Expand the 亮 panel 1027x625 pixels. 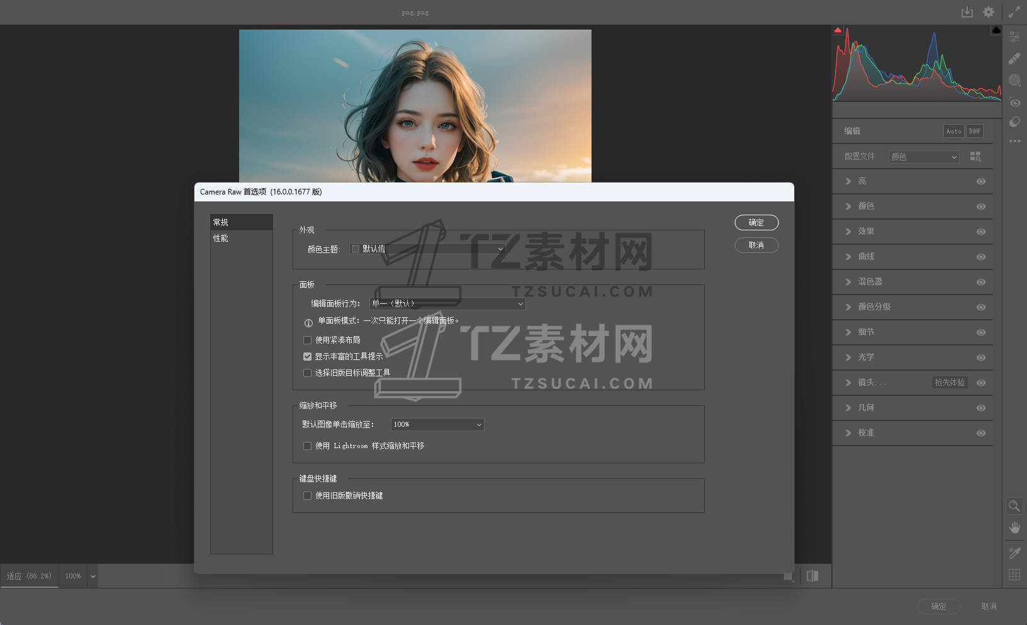click(x=848, y=181)
